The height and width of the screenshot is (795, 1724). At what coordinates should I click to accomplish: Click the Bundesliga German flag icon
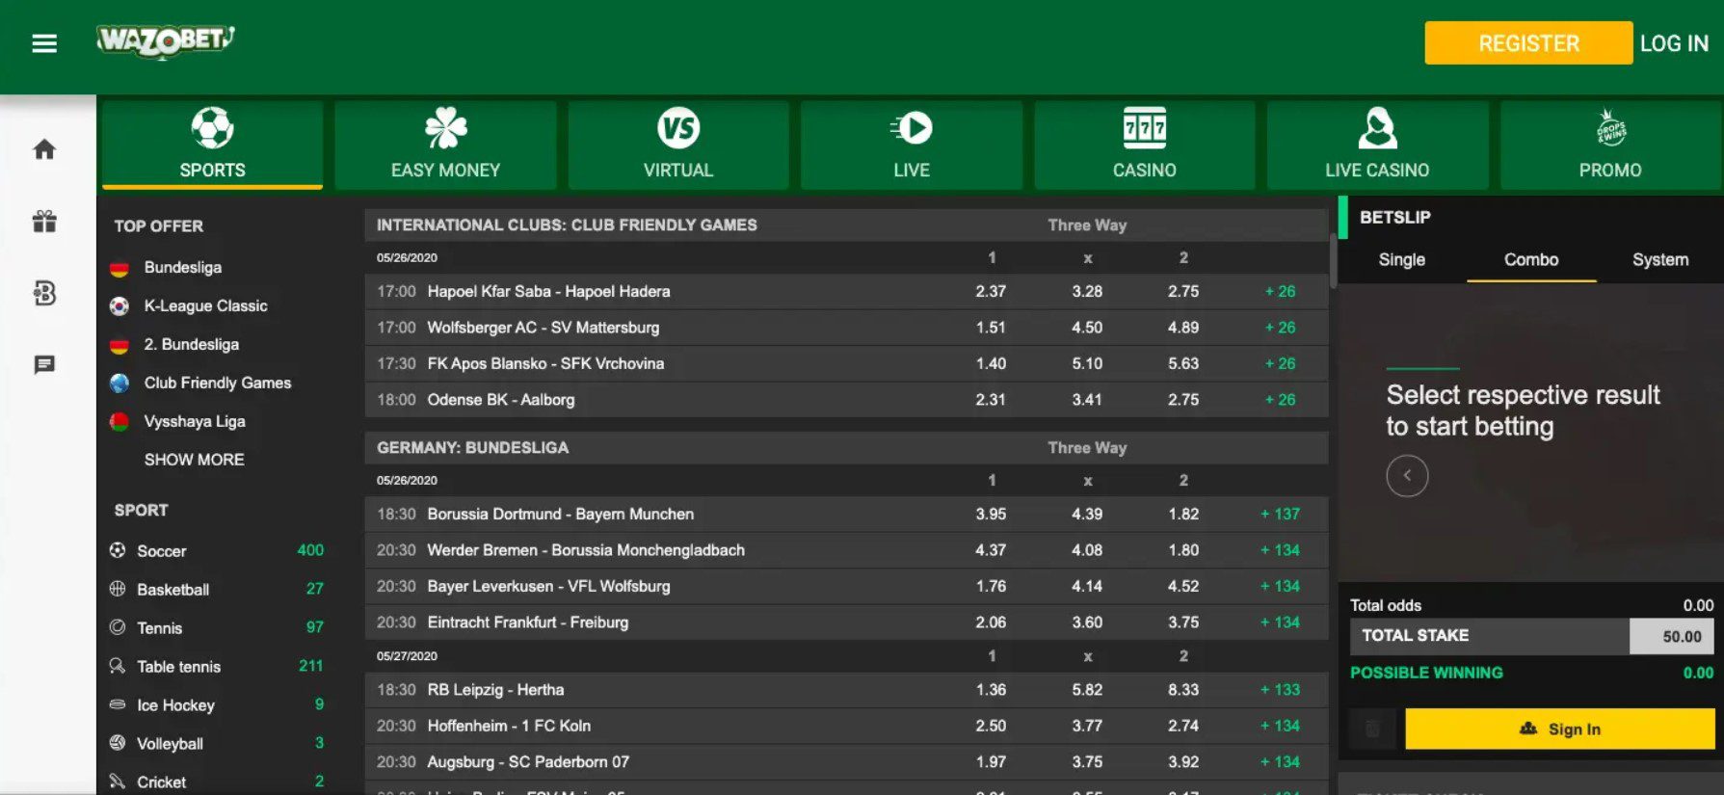(119, 268)
